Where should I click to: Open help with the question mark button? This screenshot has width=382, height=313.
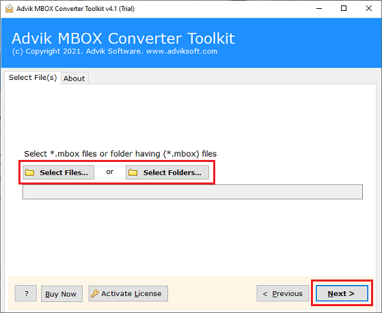26,293
